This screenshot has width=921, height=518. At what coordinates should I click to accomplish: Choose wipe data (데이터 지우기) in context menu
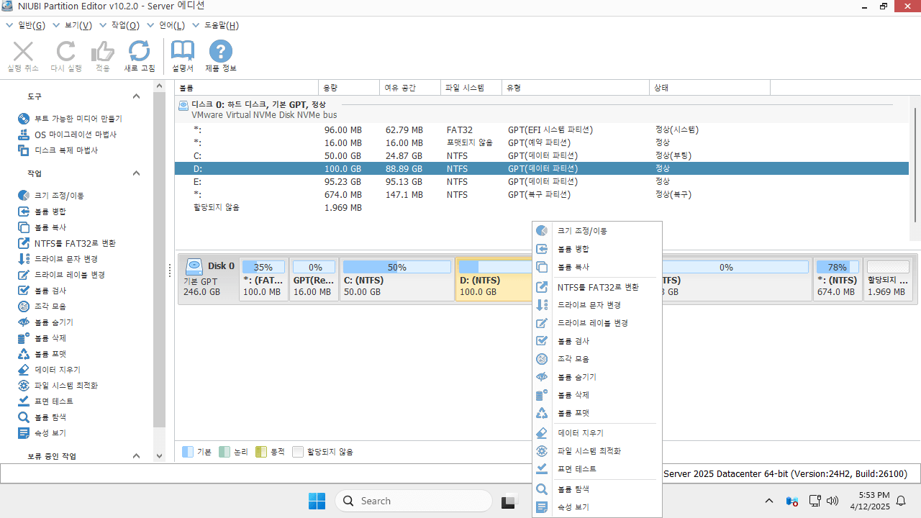pos(580,433)
